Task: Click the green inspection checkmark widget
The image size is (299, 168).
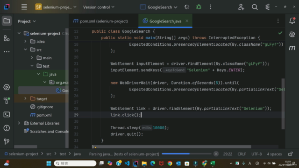Action: (x=280, y=33)
